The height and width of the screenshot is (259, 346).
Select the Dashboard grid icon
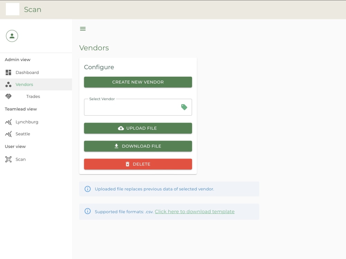point(8,72)
